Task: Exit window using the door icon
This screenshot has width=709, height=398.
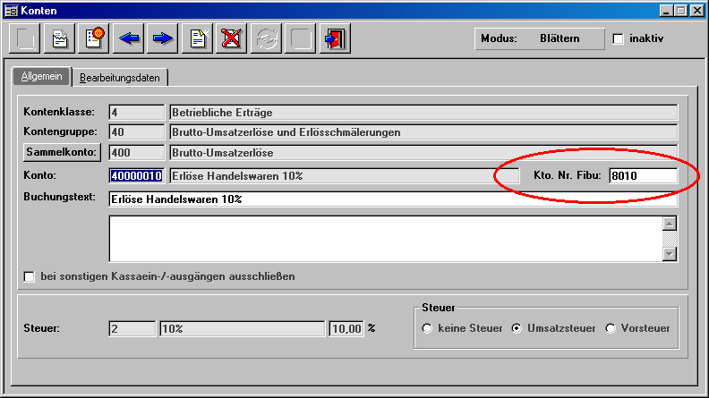Action: [x=335, y=39]
